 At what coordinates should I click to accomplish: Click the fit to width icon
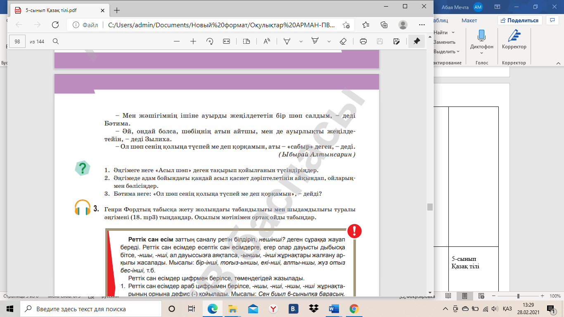pyautogui.click(x=226, y=41)
